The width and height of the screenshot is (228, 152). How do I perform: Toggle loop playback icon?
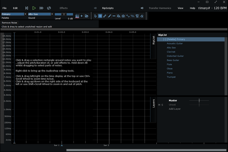49,8
